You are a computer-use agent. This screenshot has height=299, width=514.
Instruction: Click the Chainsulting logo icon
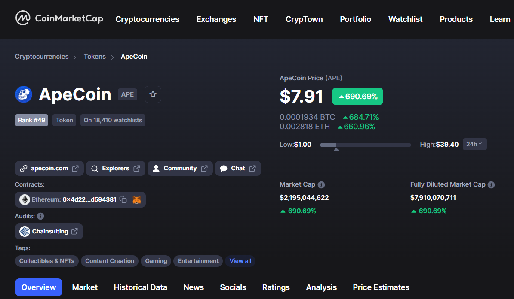pos(25,231)
